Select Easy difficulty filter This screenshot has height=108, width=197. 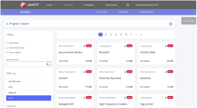pos(29,87)
